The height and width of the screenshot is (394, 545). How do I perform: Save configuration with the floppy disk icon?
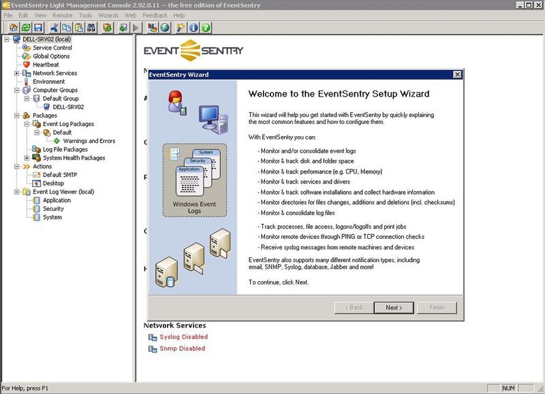(38, 27)
